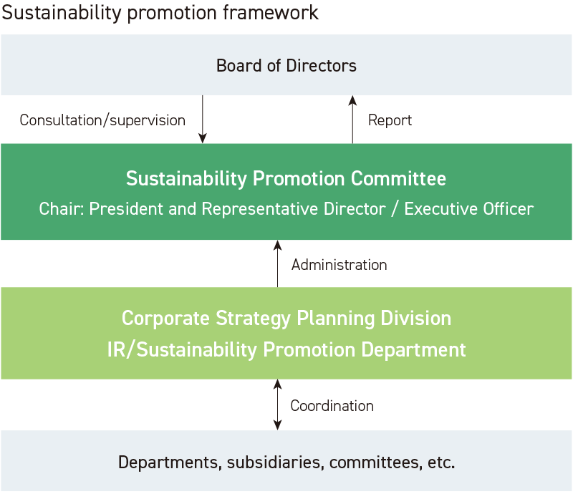The width and height of the screenshot is (573, 494).
Task: Select the Sustainability Promotion Committee heading
Action: [x=286, y=178]
